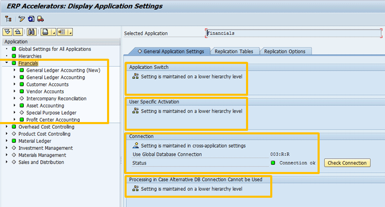Expand Overhead Cost Controlling node

point(7,127)
